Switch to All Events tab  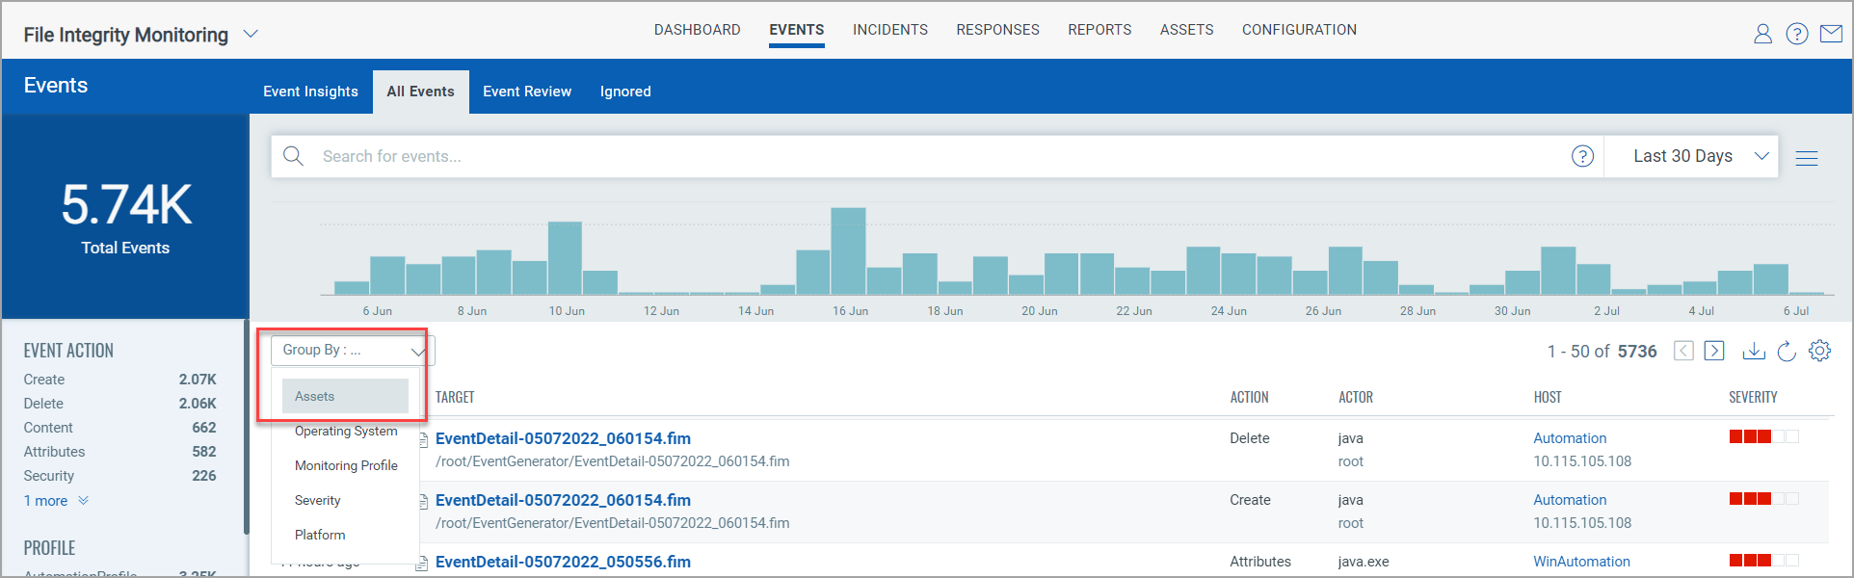(421, 92)
